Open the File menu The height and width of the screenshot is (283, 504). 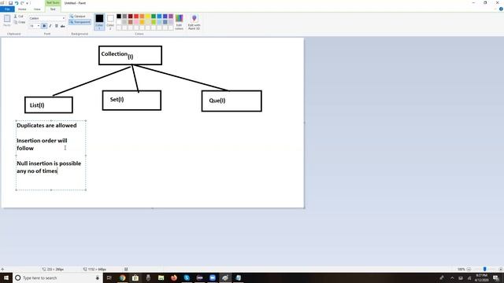(7, 9)
